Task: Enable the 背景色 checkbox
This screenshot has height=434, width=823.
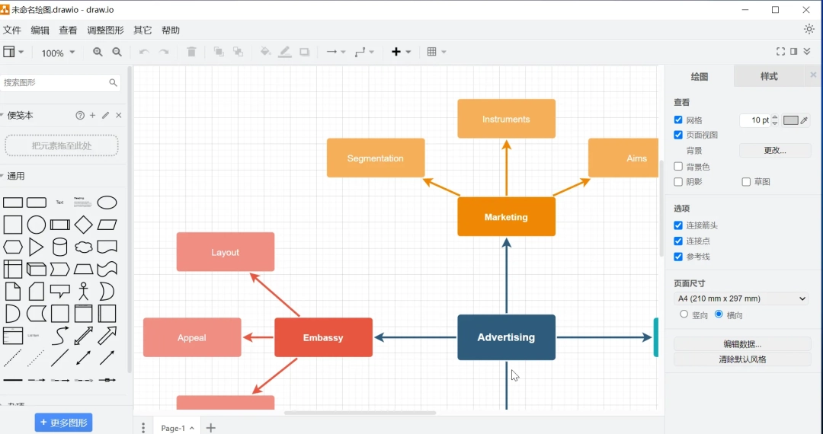Action: (678, 166)
